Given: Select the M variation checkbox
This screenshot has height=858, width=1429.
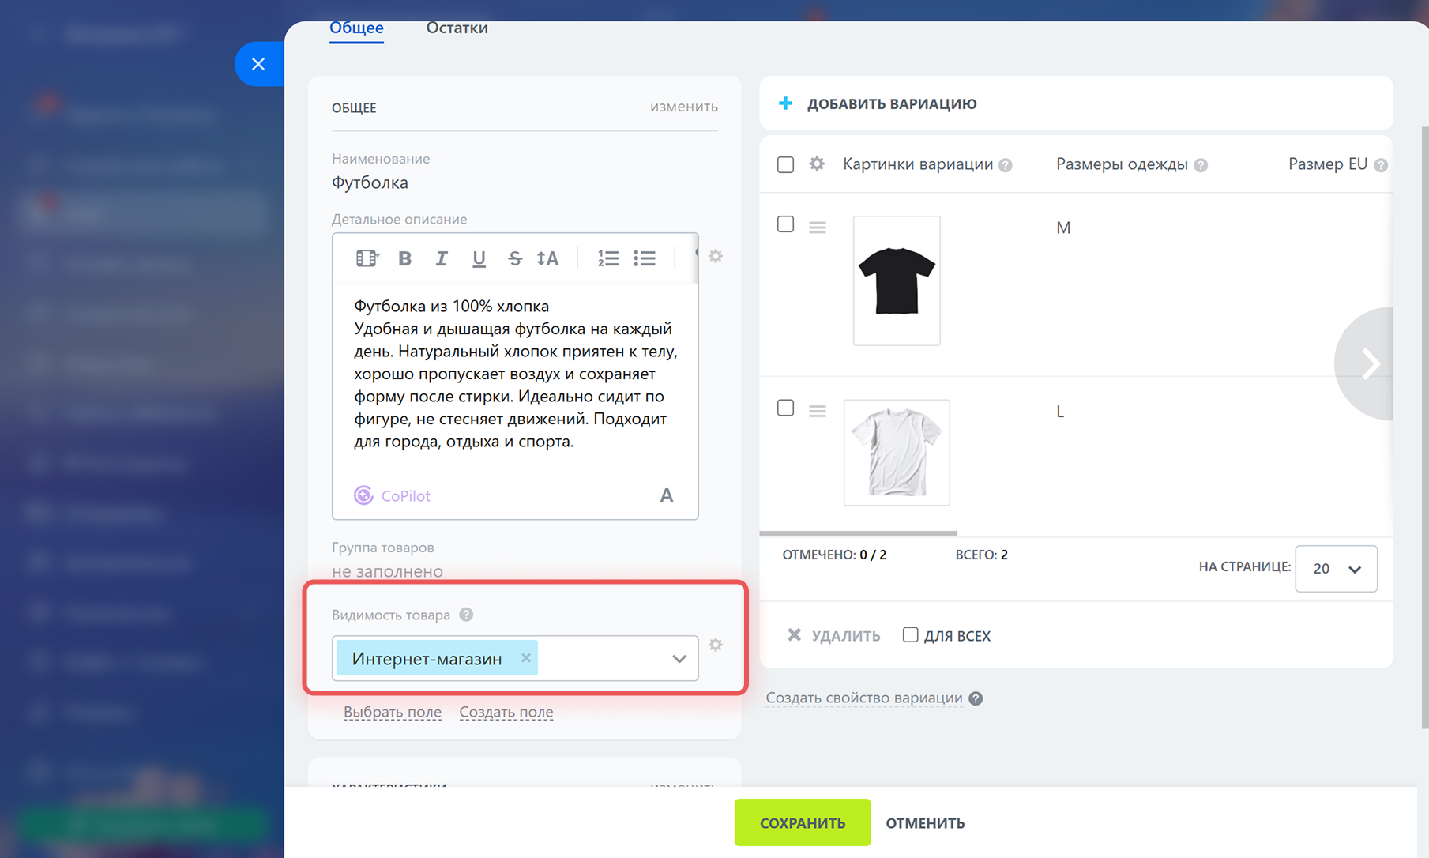Looking at the screenshot, I should click(785, 224).
